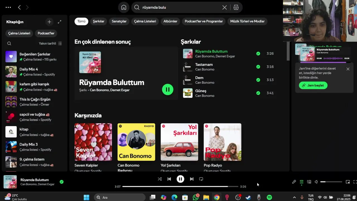This screenshot has width=357, height=201.
Task: Toggle liked check in now playing bar
Action: (x=61, y=182)
